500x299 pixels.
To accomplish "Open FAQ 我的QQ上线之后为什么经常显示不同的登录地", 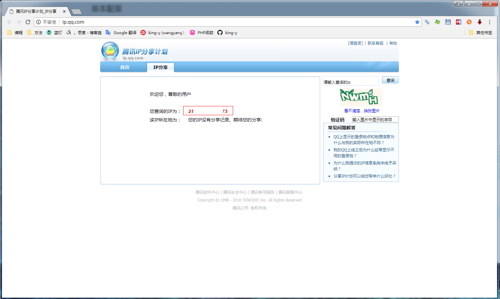I will pos(364,153).
